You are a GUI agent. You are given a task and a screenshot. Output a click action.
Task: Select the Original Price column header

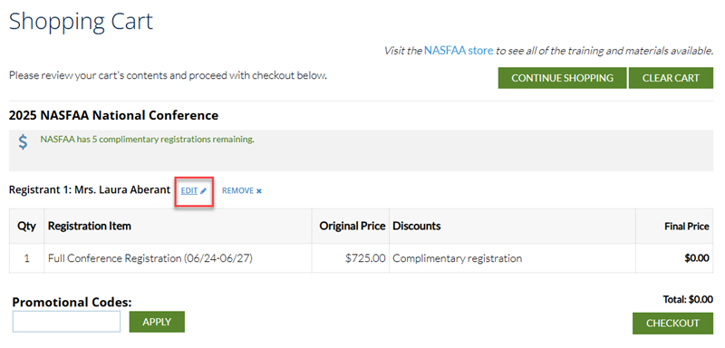point(353,226)
